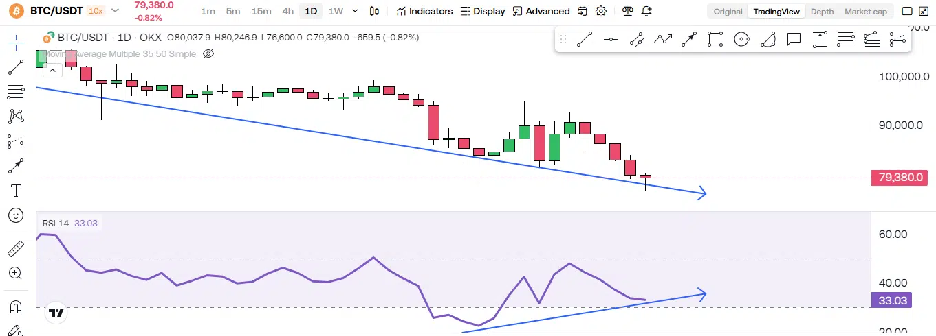Click the add alert bell icon
The image size is (936, 336).
tap(646, 11)
